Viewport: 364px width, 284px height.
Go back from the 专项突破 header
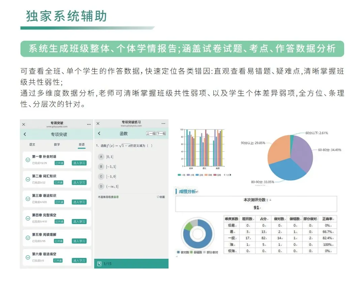25,134
